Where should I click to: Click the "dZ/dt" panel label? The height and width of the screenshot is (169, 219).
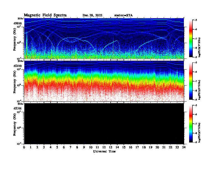coord(18,108)
